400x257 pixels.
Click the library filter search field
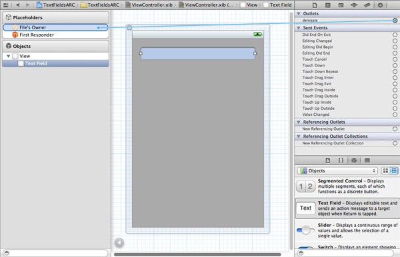345,253
